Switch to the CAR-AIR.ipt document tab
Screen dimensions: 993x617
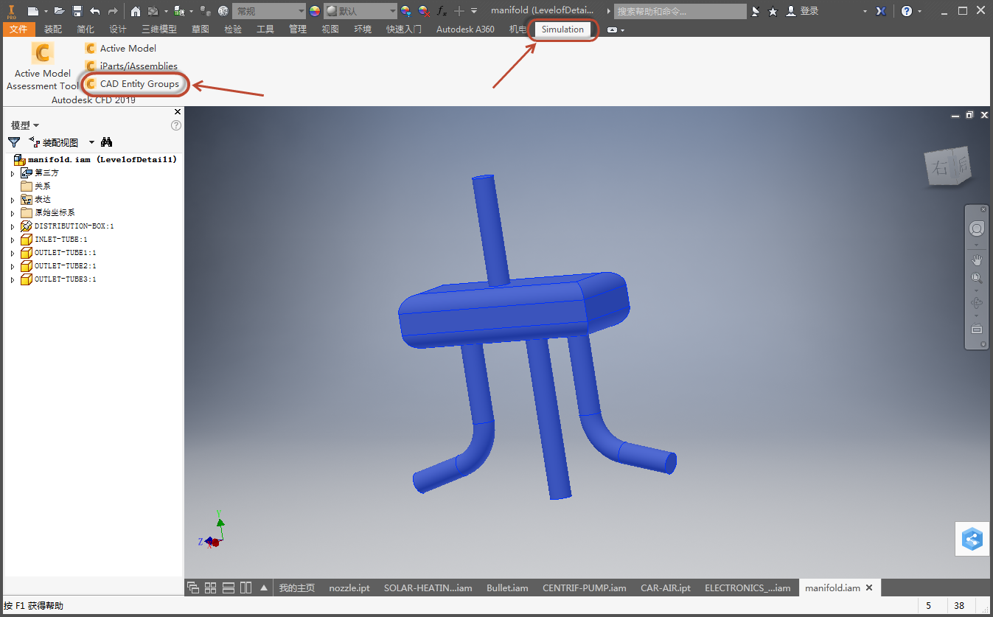(666, 588)
